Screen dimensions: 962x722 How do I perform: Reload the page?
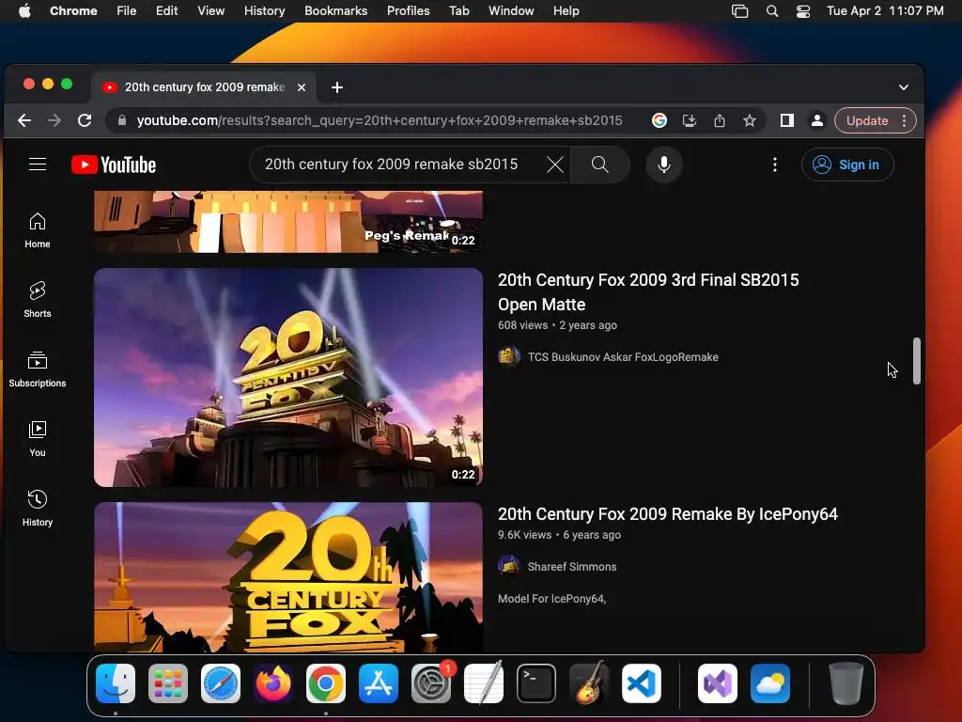pos(85,120)
